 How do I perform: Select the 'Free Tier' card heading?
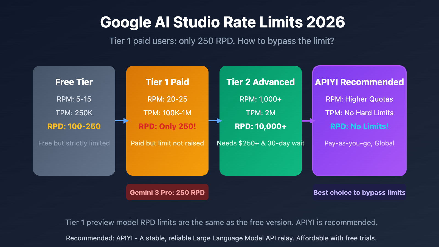click(x=74, y=82)
